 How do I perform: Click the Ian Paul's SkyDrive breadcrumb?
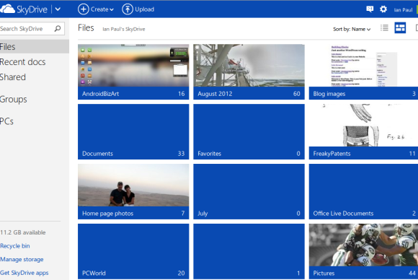[x=124, y=29]
